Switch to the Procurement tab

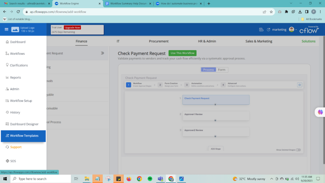coord(158,41)
